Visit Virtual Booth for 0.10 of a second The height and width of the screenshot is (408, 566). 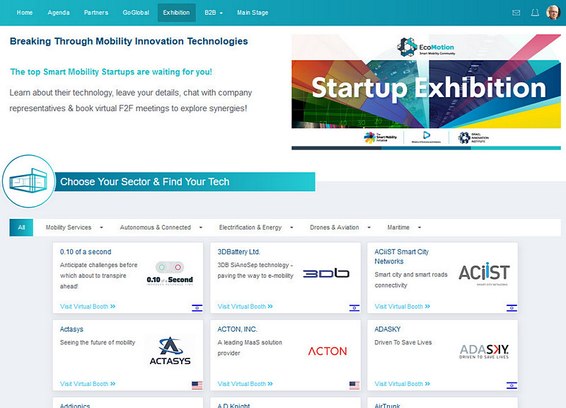(x=88, y=307)
